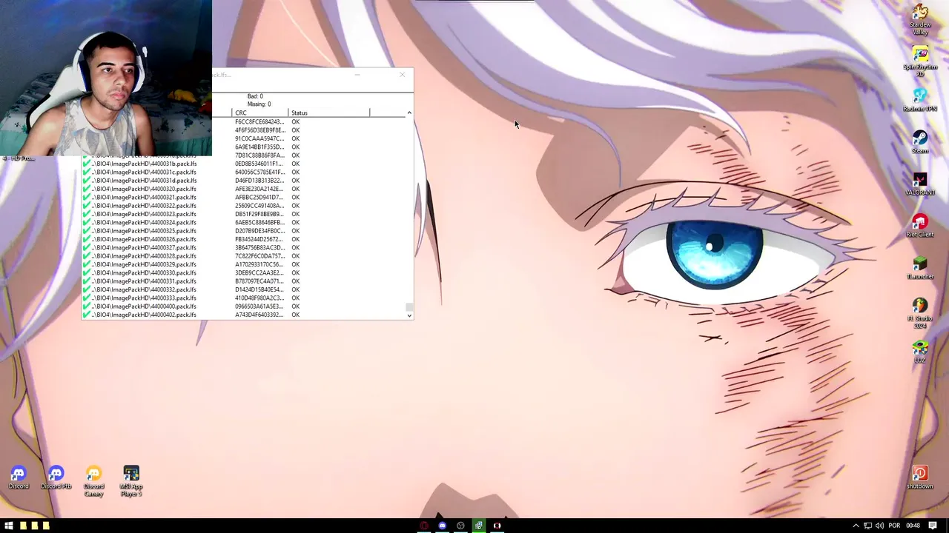Click the red-ringed taskbar app icon

pyautogui.click(x=424, y=526)
